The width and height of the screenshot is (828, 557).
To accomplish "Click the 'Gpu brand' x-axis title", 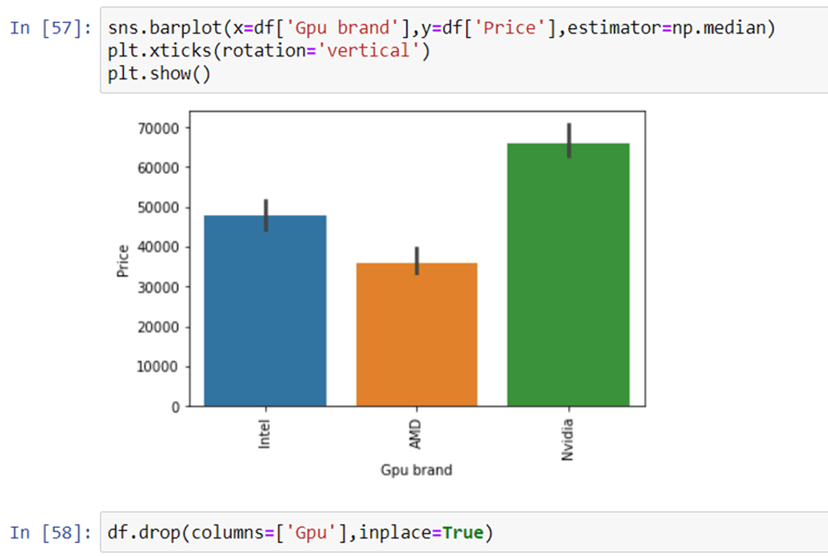I will 416,470.
